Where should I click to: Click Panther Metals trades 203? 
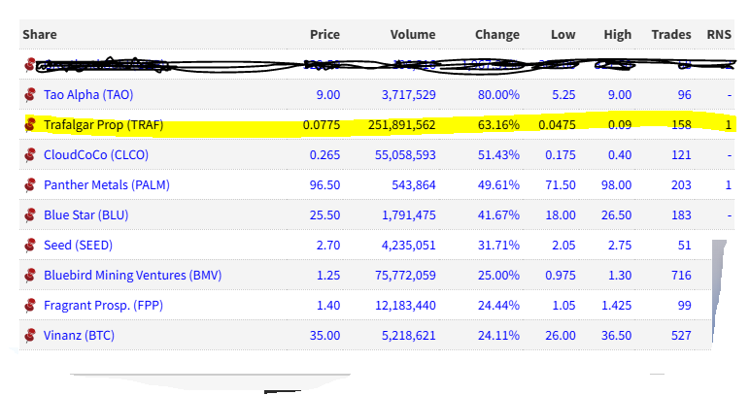tap(681, 184)
